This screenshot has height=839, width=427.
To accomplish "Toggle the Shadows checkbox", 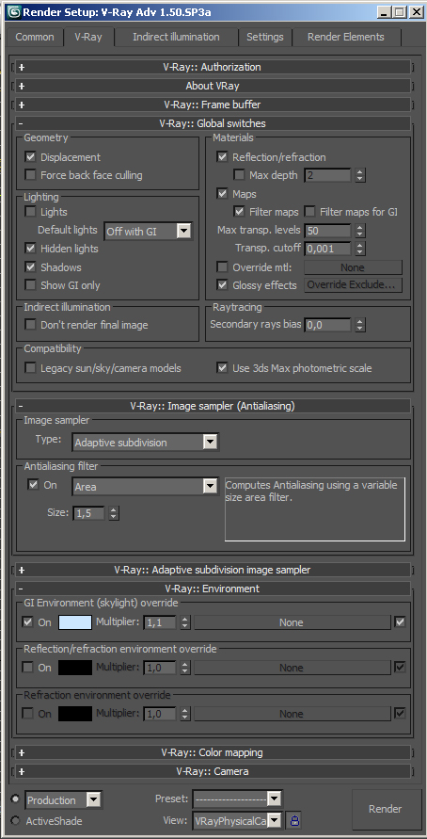I will coord(30,267).
